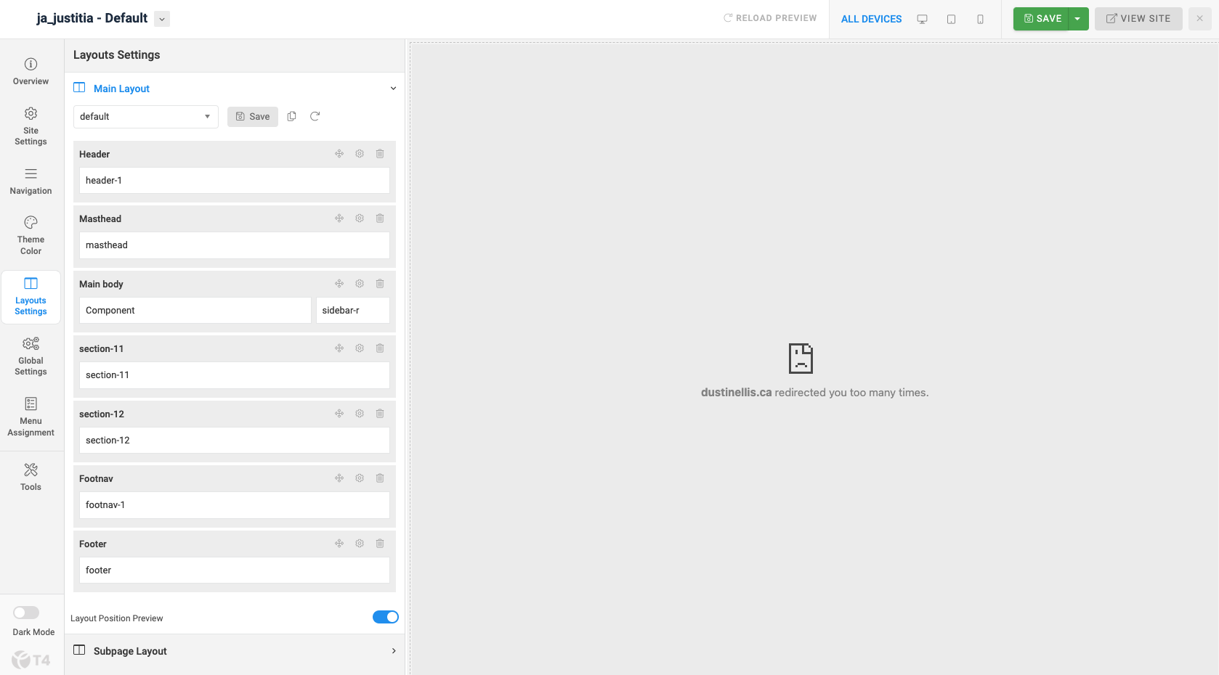The width and height of the screenshot is (1219, 675).
Task: Go to Navigation settings
Action: (x=31, y=181)
